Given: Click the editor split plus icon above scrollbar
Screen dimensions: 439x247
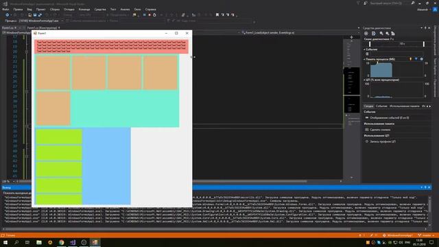Looking at the screenshot, I should (351, 37).
